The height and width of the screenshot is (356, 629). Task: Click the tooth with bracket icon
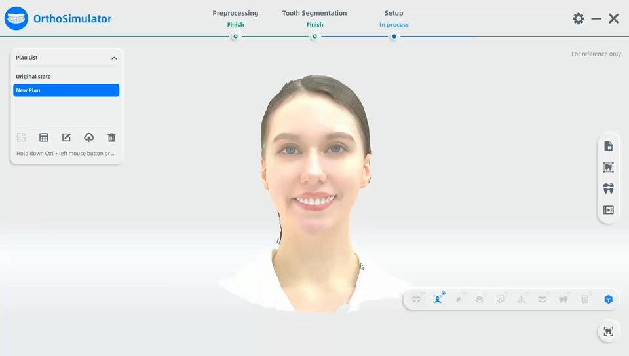[608, 189]
